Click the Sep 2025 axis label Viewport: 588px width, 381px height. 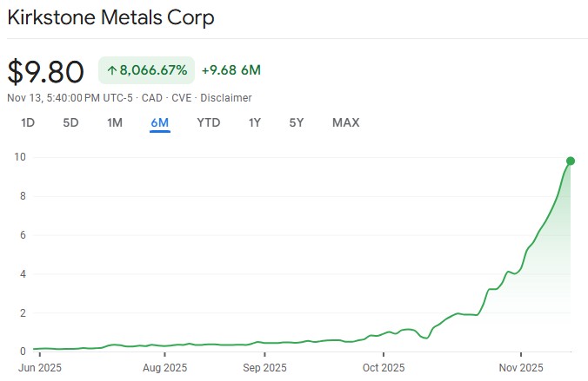(264, 368)
